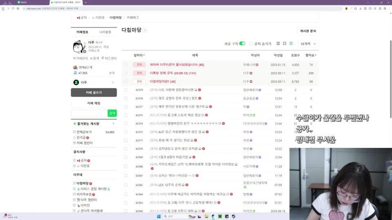
Task: Collapse the 즐겨찾는 게시판 section arrow
Action: pos(114,124)
